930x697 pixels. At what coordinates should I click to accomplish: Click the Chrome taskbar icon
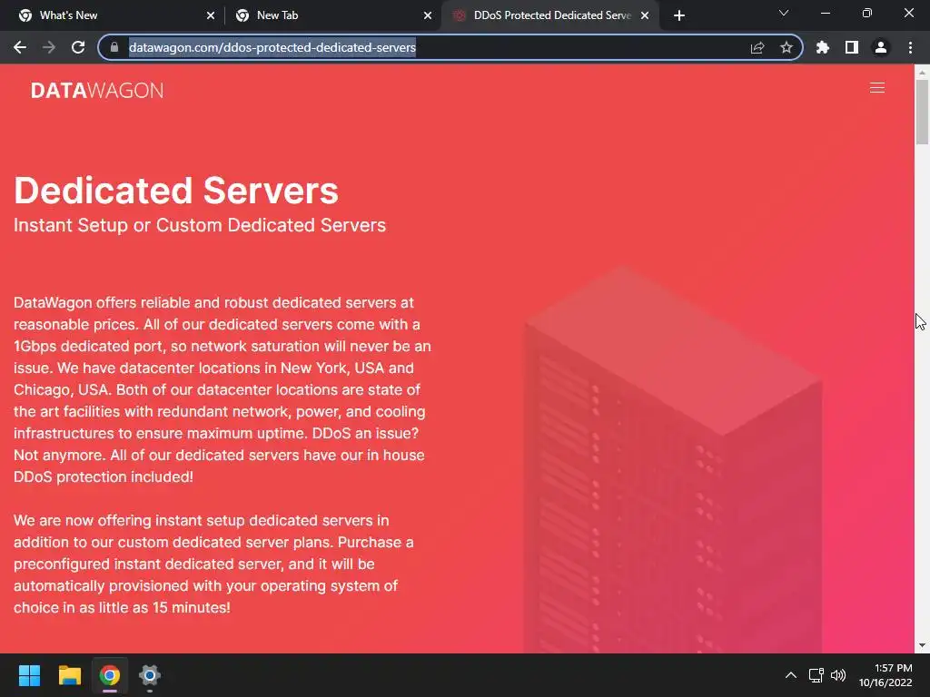click(x=109, y=675)
